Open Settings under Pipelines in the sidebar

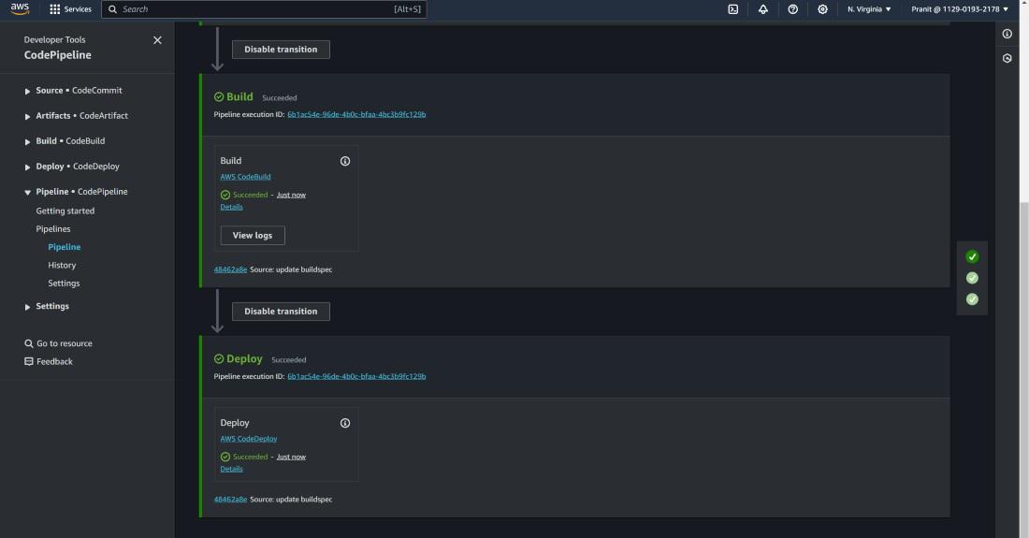click(x=64, y=284)
